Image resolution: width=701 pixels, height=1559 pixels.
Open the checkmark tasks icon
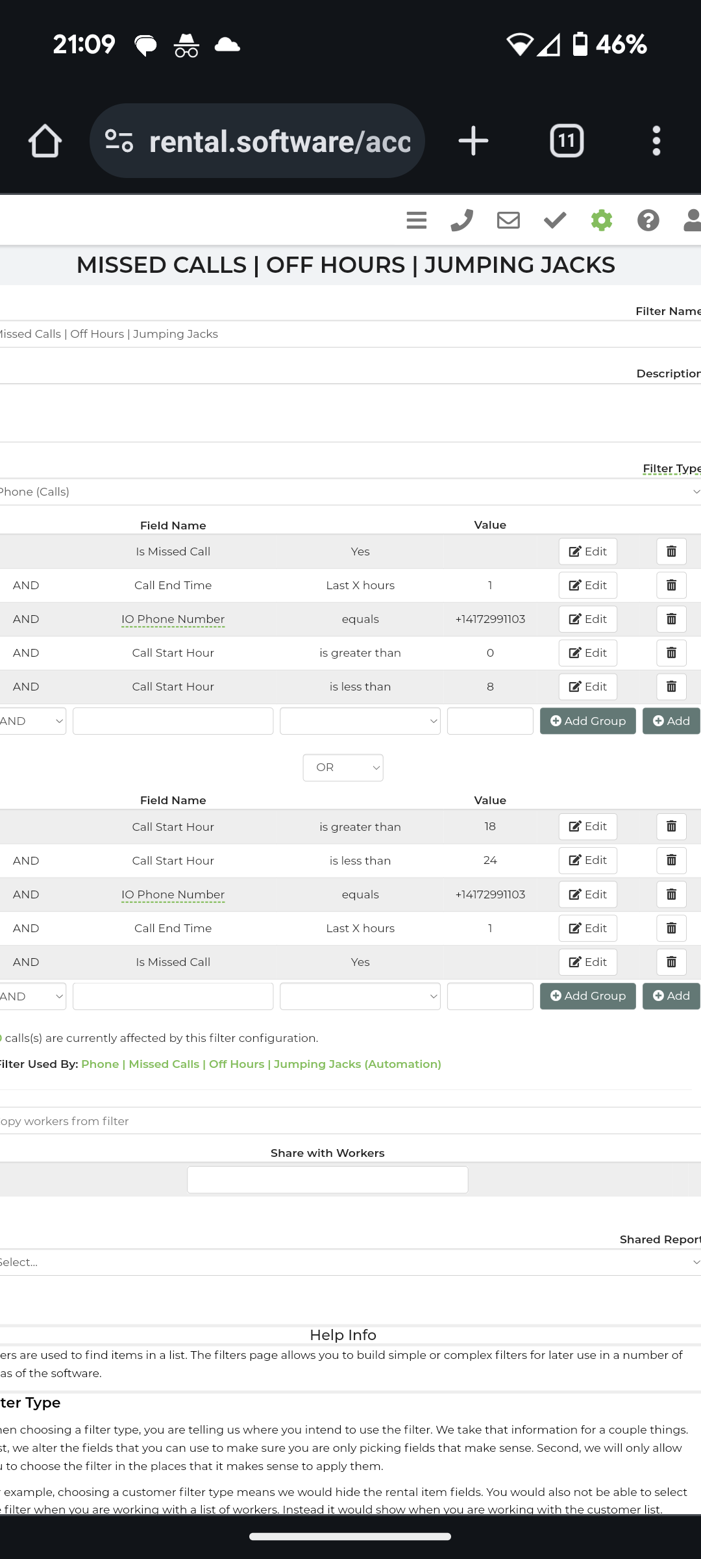(x=555, y=221)
